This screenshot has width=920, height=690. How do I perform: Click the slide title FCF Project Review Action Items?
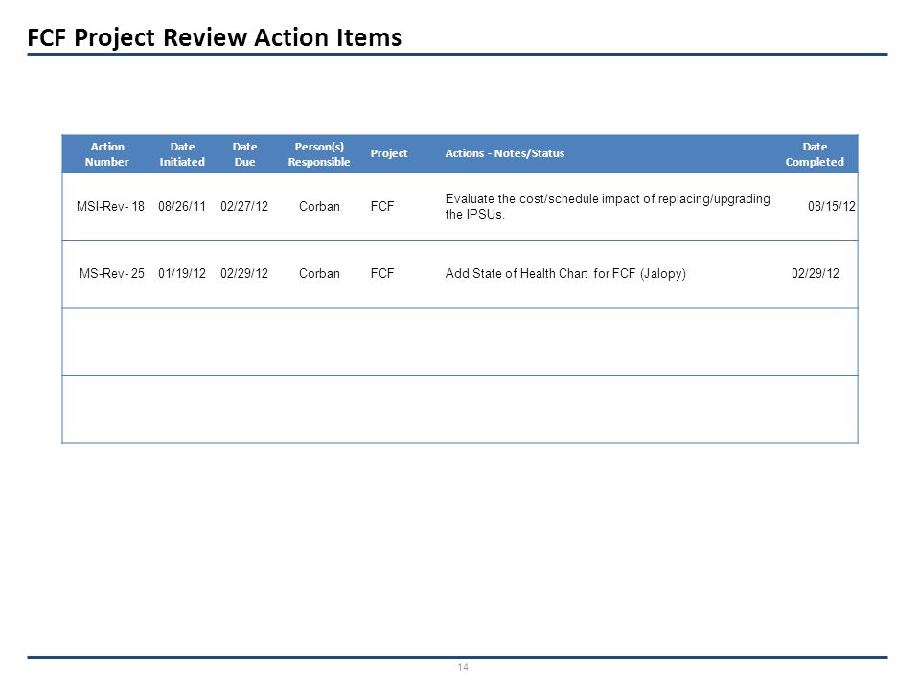pyautogui.click(x=214, y=37)
